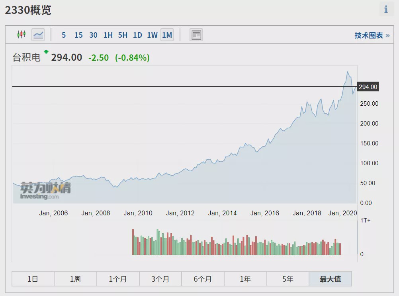The image size is (399, 296).
Task: Set chart interval to 5 minutes
Action: pyautogui.click(x=64, y=35)
